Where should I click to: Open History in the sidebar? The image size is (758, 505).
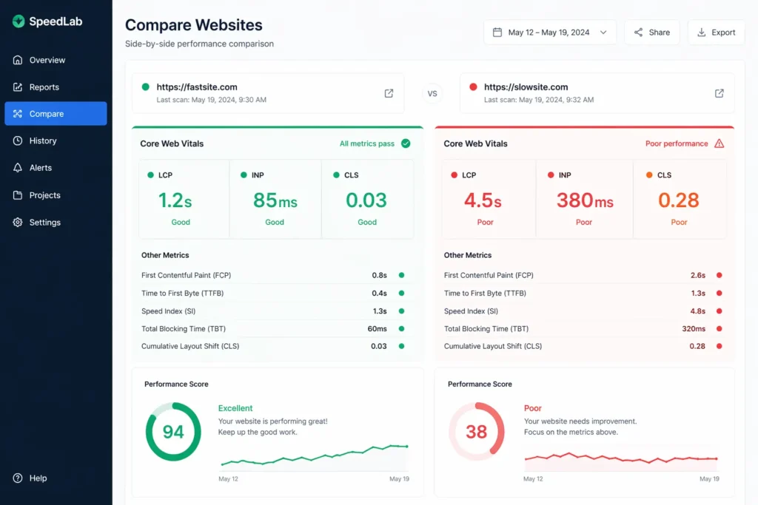[x=56, y=140]
